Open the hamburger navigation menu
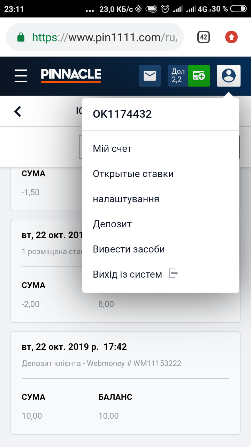 (21, 75)
